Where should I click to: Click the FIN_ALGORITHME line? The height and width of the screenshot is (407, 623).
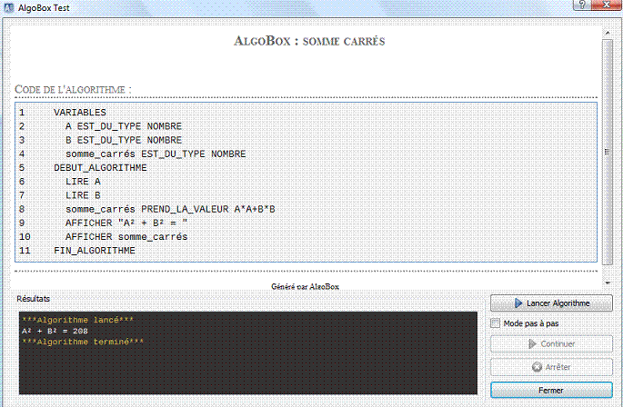95,251
